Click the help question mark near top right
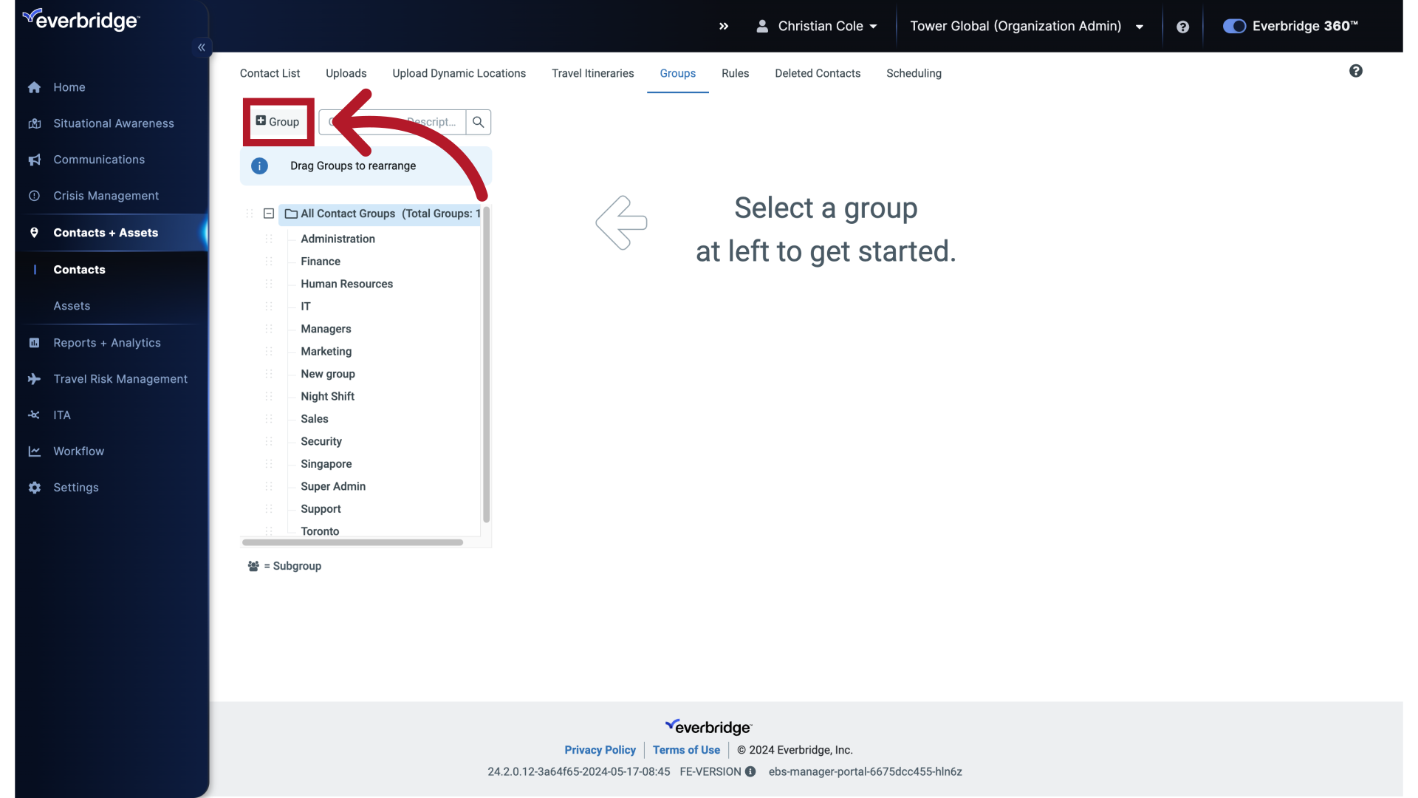Image resolution: width=1418 pixels, height=798 pixels. click(1182, 27)
